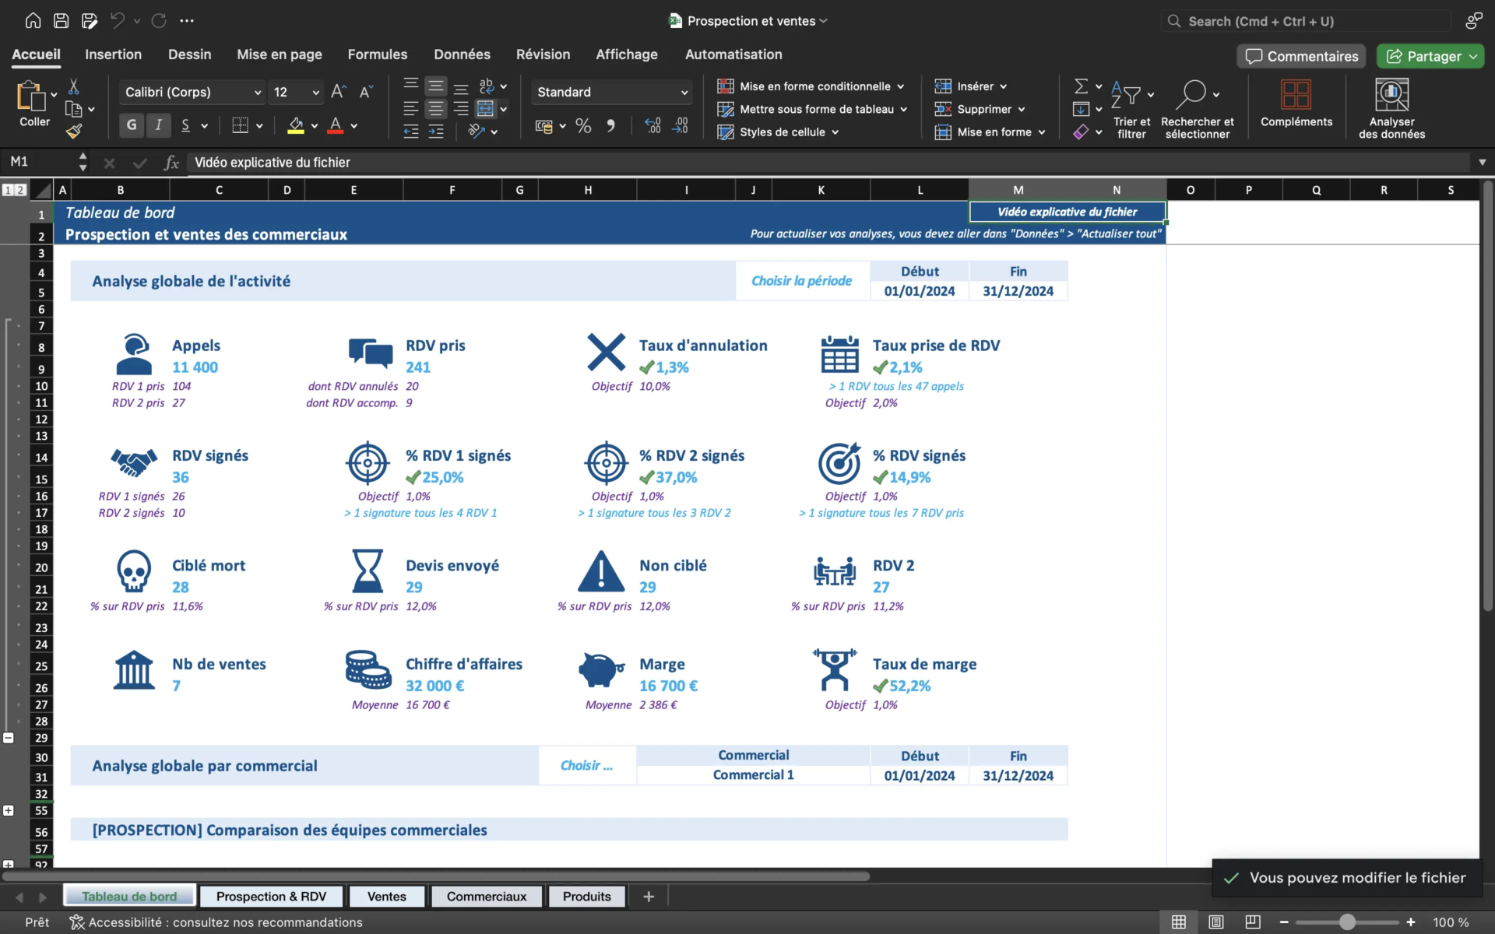The image size is (1495, 934).
Task: Click the Clear eraser icon
Action: click(x=1081, y=132)
